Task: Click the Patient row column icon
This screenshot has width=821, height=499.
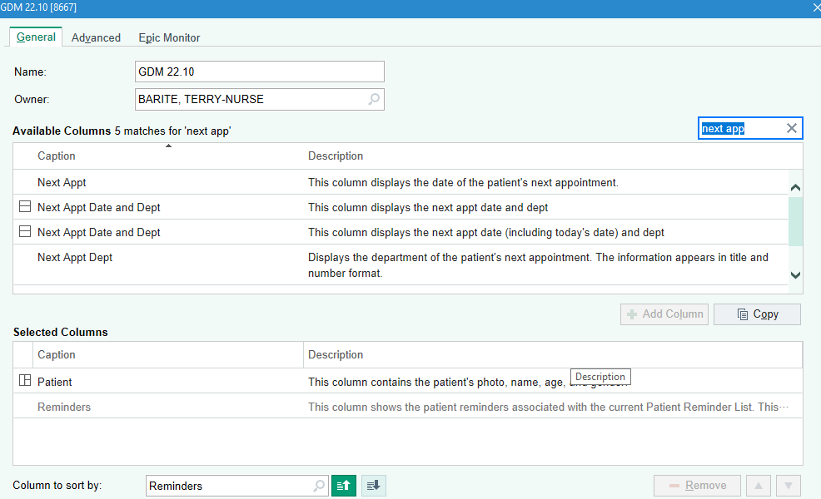Action: (25, 380)
